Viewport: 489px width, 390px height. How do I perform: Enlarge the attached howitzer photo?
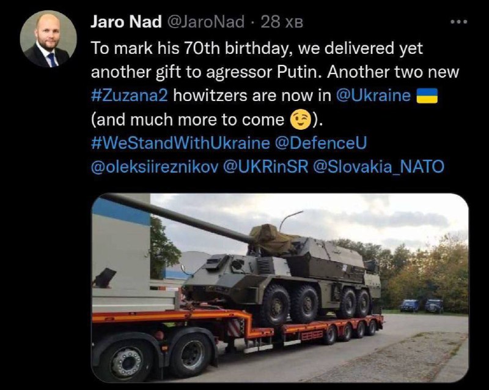[280, 288]
